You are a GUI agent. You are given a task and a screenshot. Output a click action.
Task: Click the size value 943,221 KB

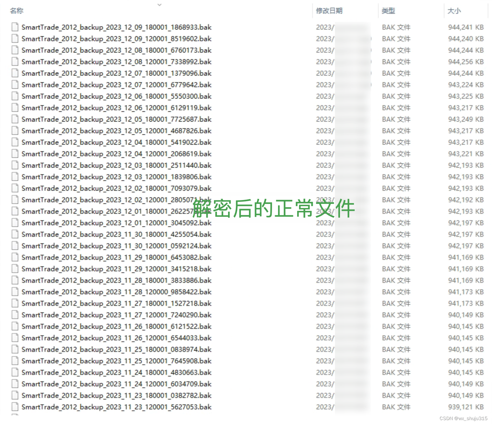466,154
